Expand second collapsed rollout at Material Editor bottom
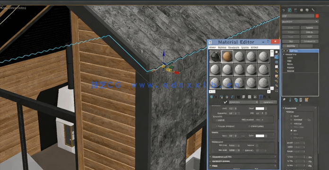The height and width of the screenshot is (170, 329). (243, 161)
